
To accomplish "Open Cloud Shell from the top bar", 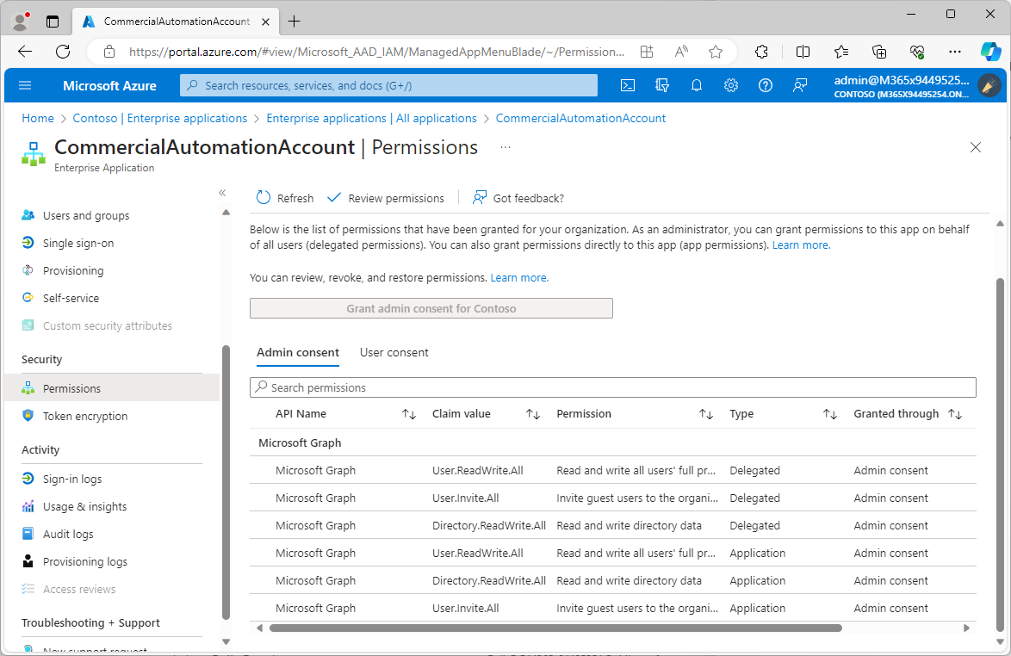I will click(x=627, y=85).
